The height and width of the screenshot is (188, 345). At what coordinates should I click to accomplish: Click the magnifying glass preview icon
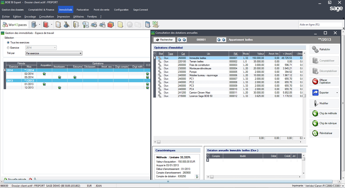point(85,25)
